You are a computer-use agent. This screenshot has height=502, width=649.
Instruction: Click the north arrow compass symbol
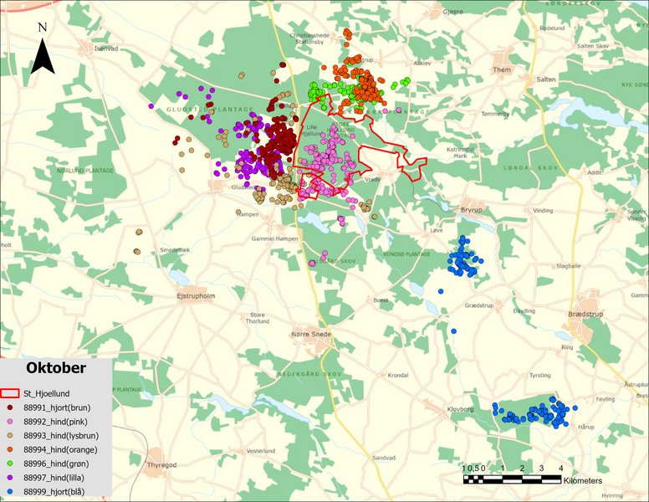42,54
